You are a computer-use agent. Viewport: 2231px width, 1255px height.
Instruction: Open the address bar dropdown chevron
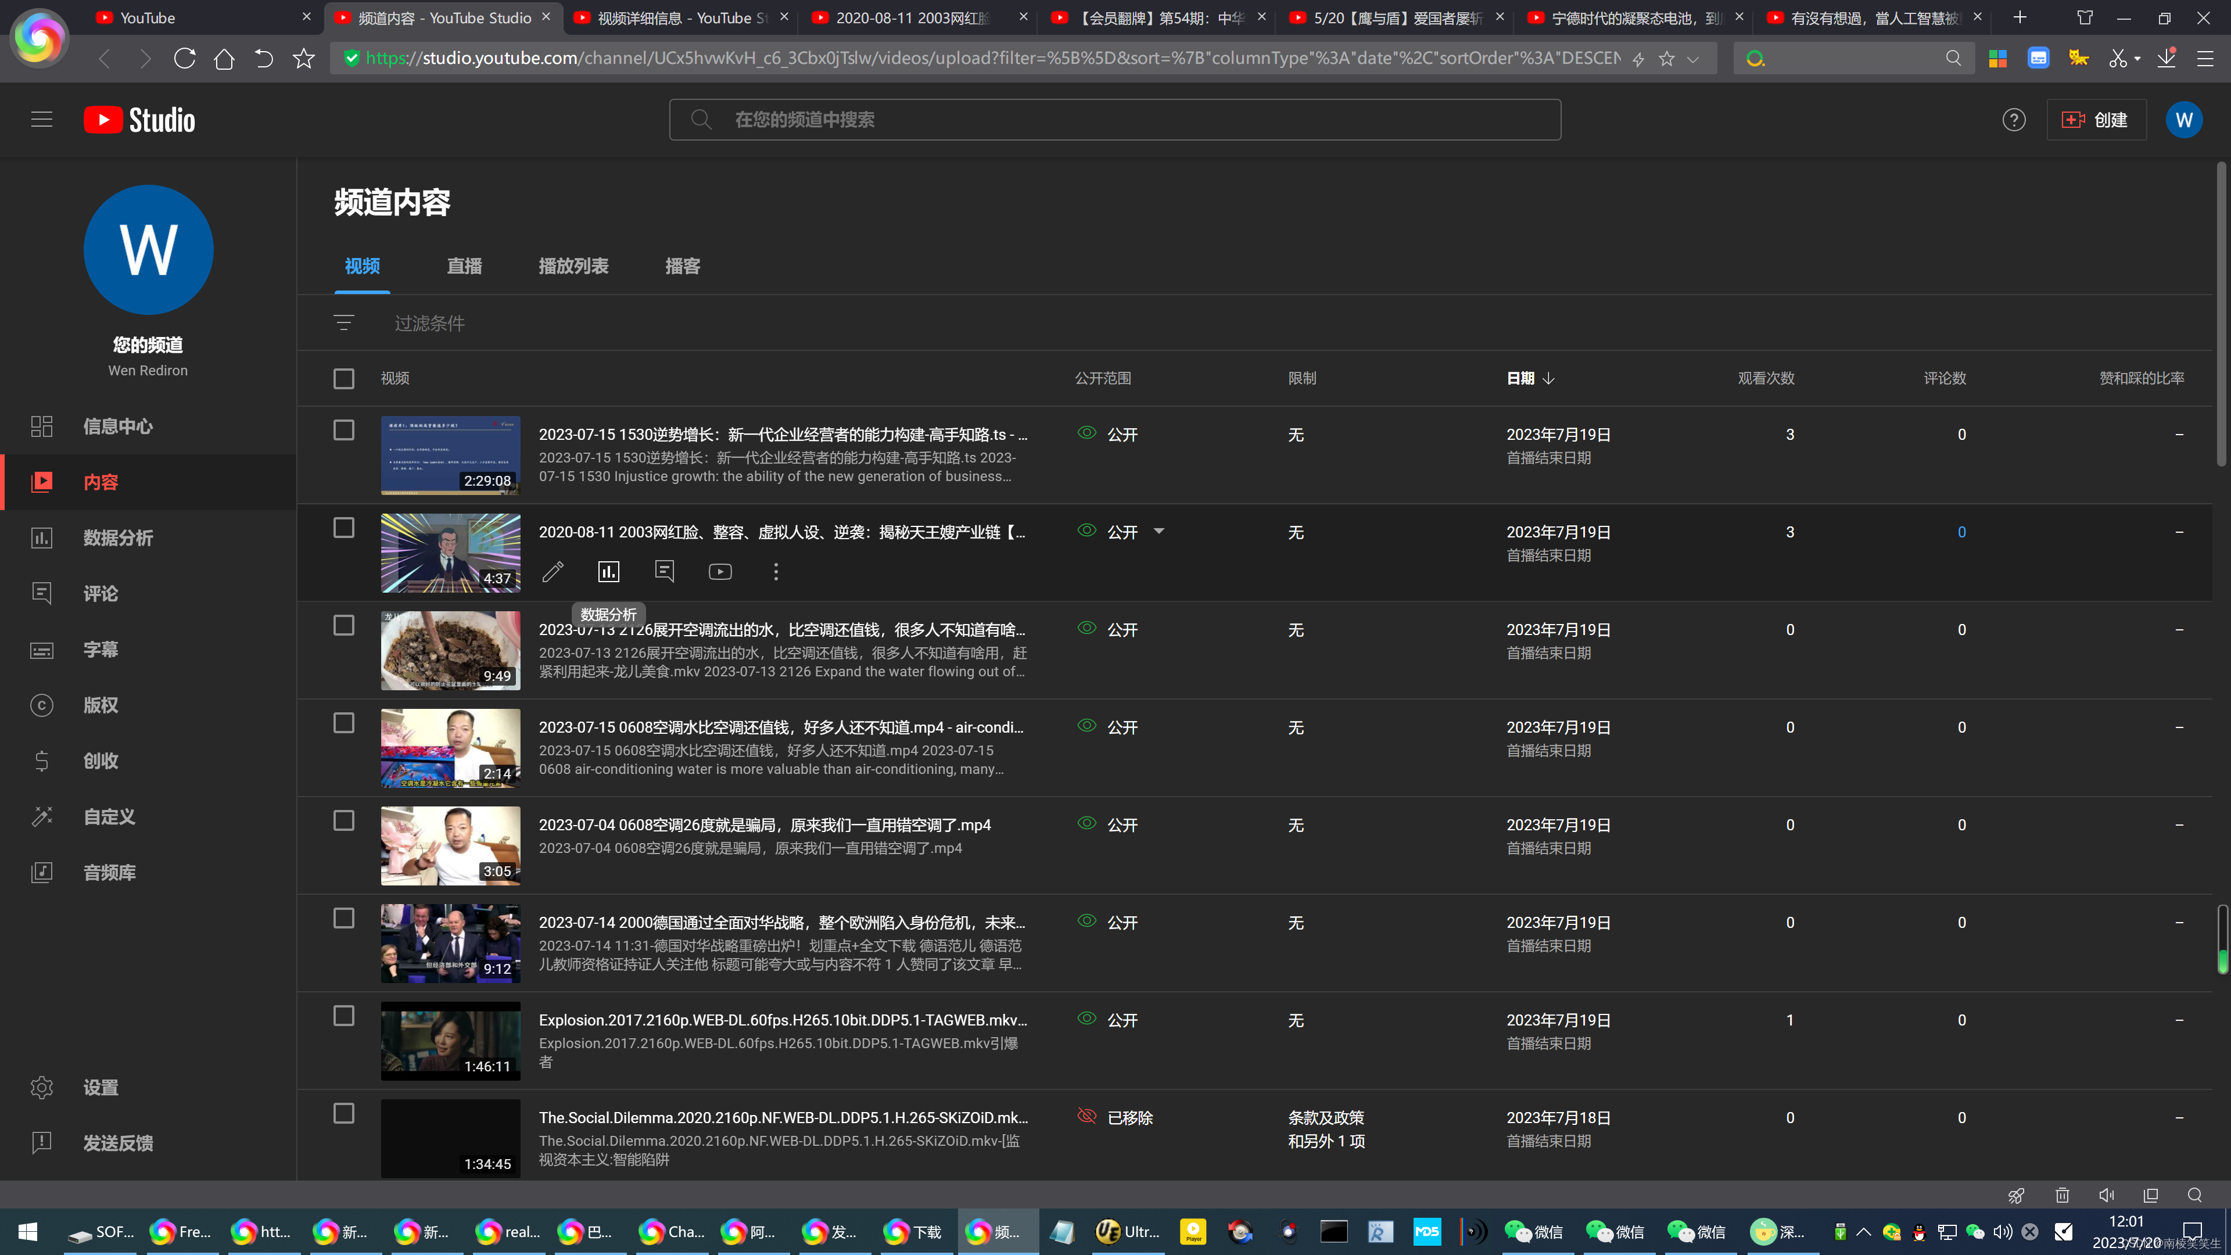pos(1693,59)
